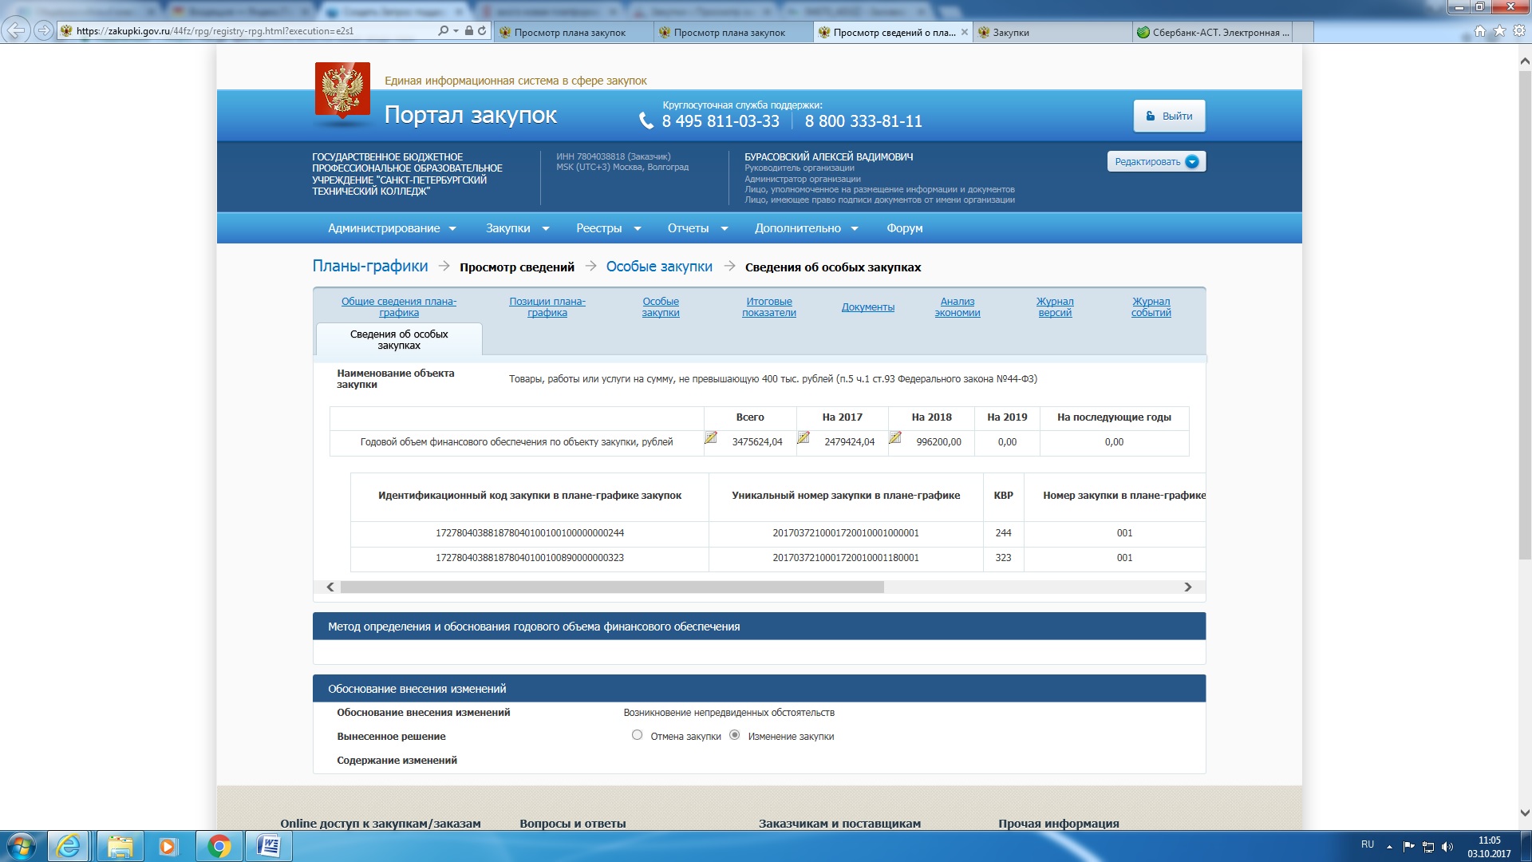Open Microsoft Word from taskbar
The width and height of the screenshot is (1532, 862).
269,846
